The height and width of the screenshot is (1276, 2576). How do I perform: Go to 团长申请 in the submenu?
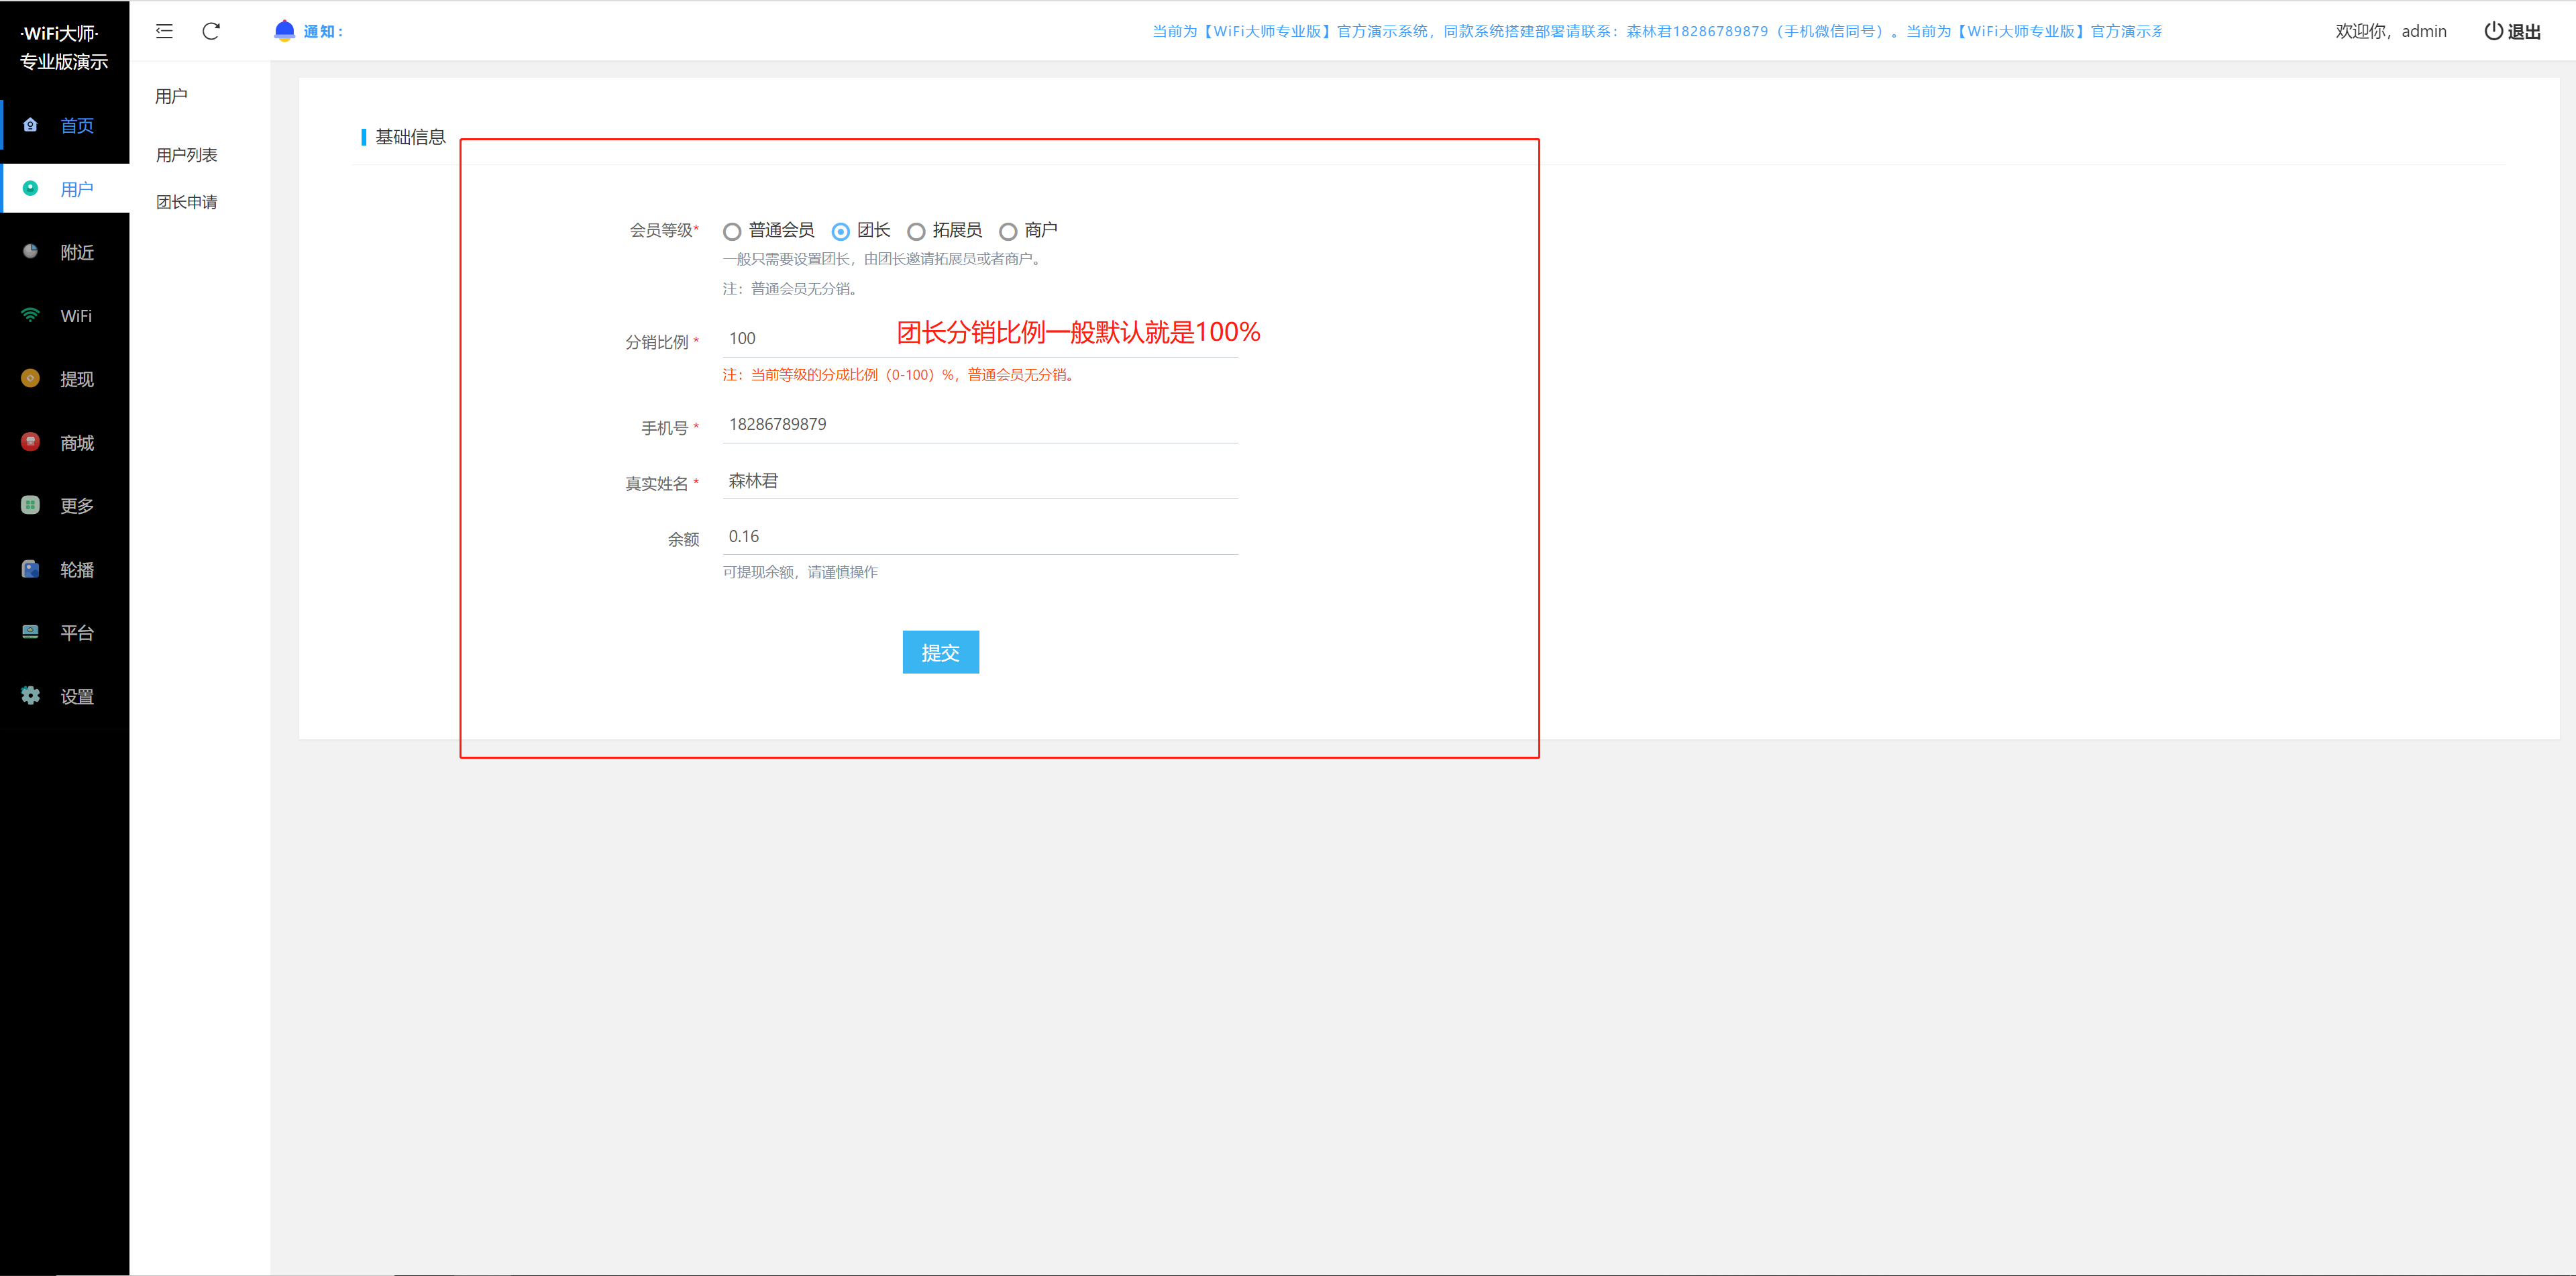(x=186, y=202)
